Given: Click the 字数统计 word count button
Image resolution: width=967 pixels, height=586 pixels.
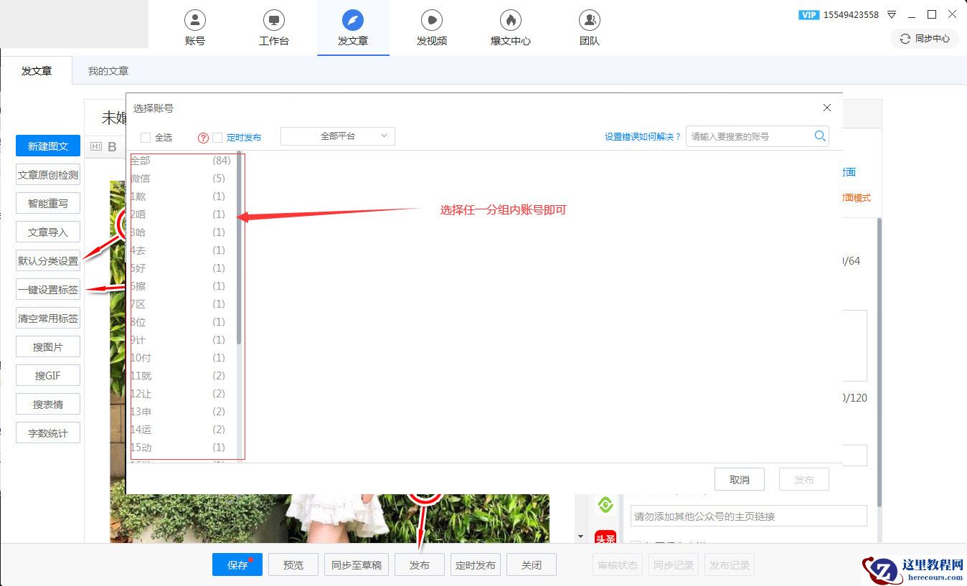Looking at the screenshot, I should [48, 433].
